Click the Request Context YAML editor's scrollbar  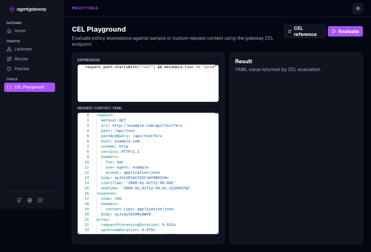pos(217,173)
